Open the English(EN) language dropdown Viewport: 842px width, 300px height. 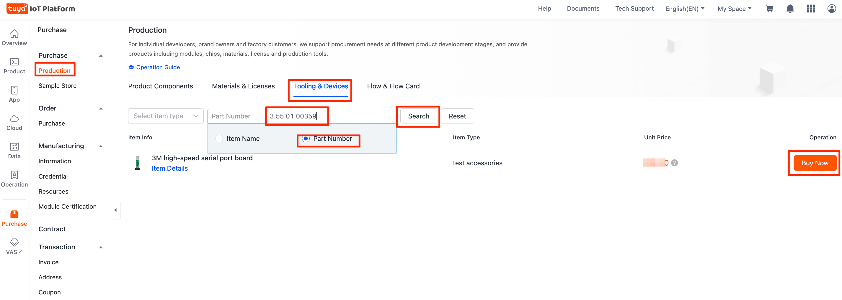684,9
